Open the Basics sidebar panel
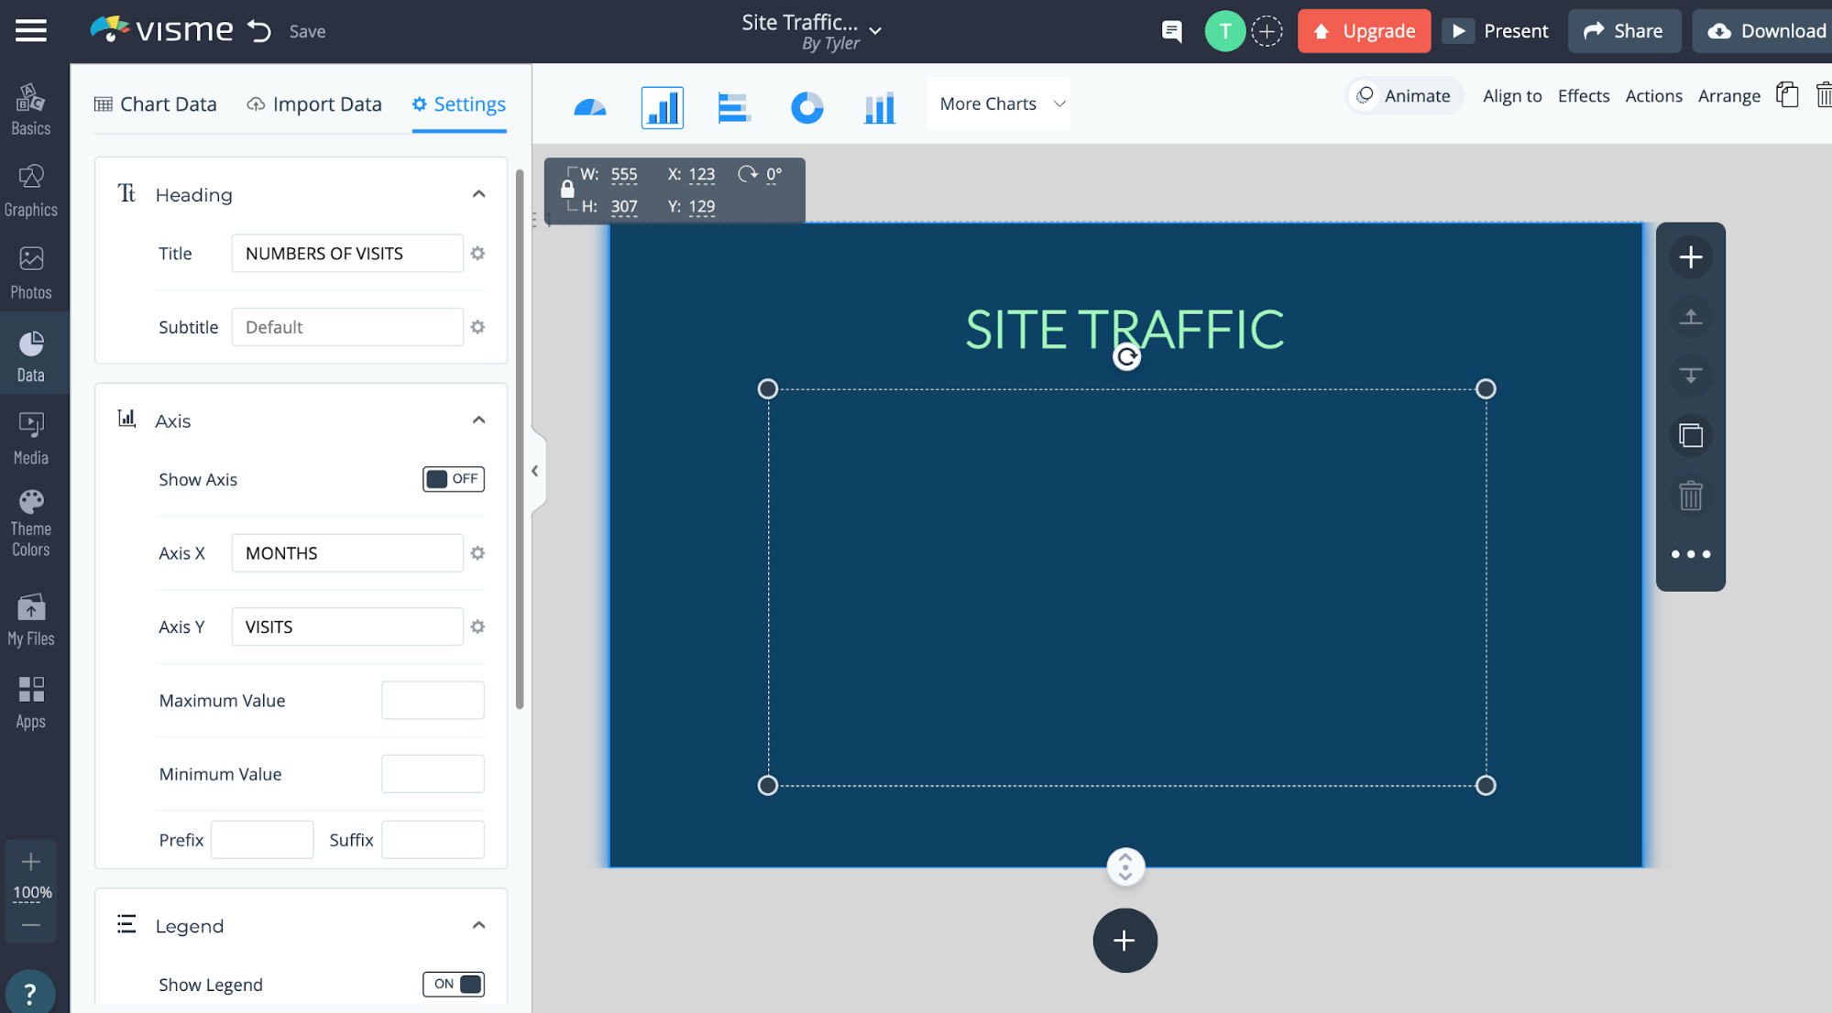This screenshot has width=1832, height=1013. pyautogui.click(x=31, y=109)
